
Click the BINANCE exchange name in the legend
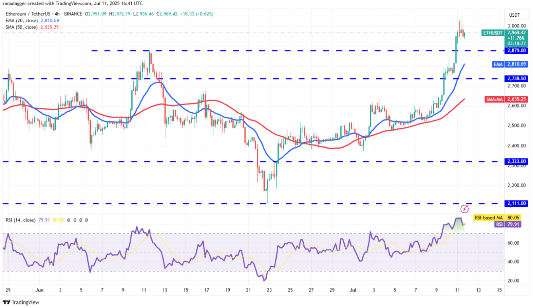73,13
